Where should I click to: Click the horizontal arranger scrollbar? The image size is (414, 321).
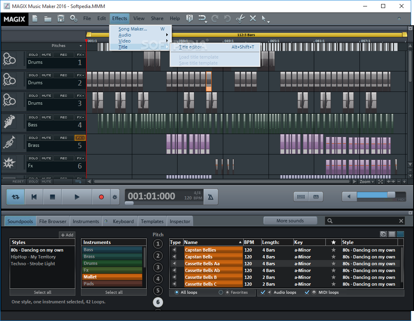tap(222, 182)
